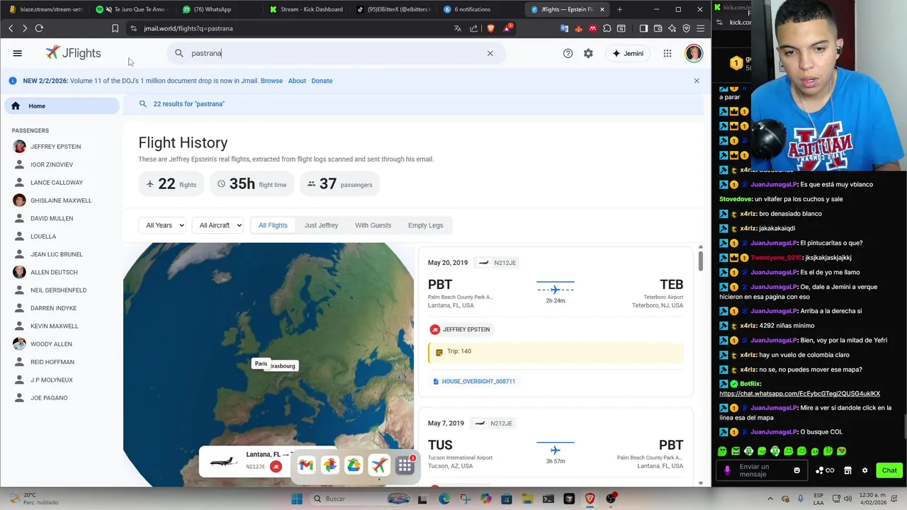Select passenger Reid Hoffman in the sidebar
This screenshot has width=907, height=510.
pos(52,362)
